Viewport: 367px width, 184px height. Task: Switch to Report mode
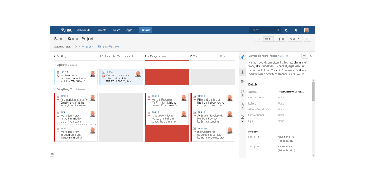click(280, 39)
